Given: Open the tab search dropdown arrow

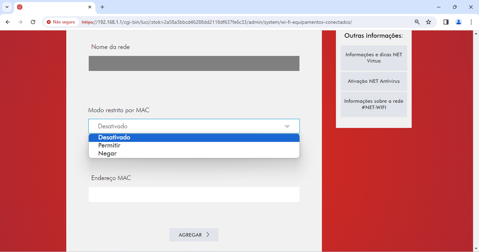Looking at the screenshot, I should coord(7,7).
